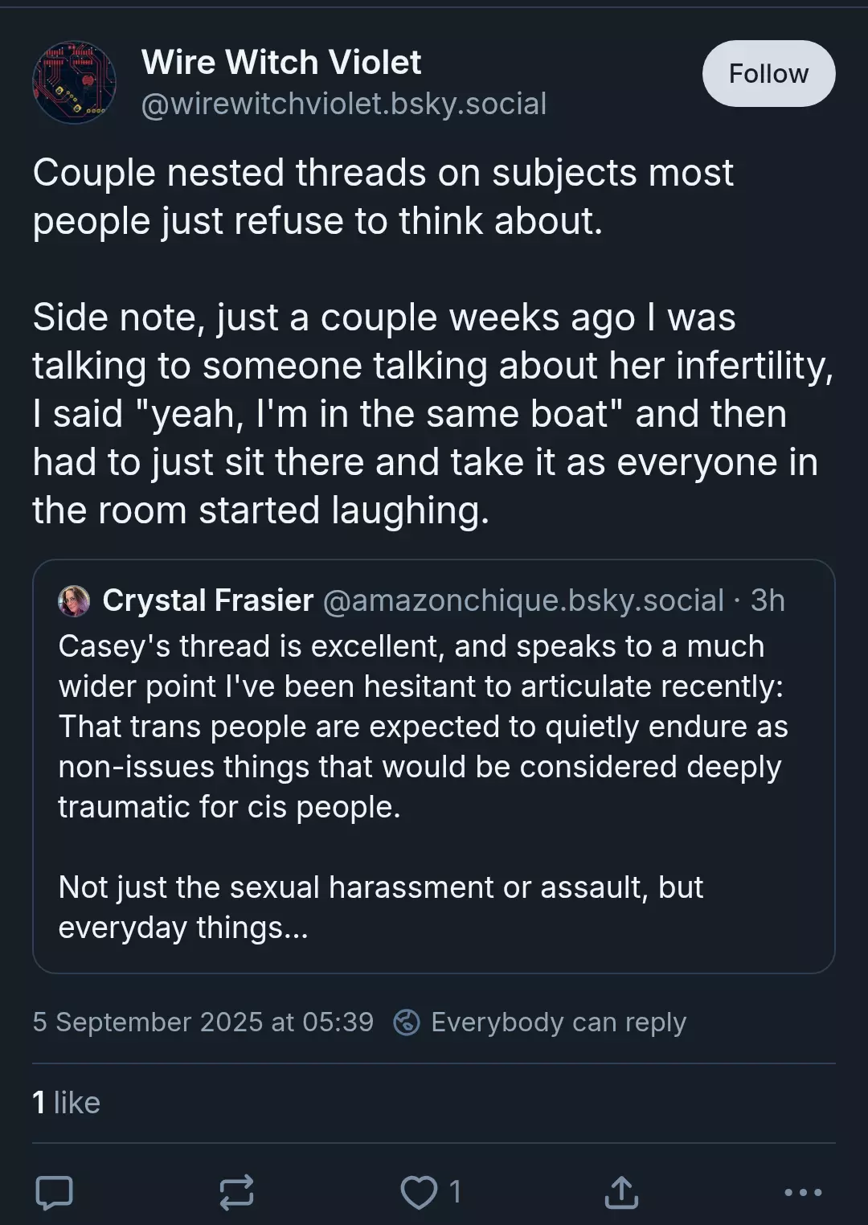This screenshot has height=1225, width=868.
Task: Click the like count beside the heart
Action: [x=456, y=1192]
